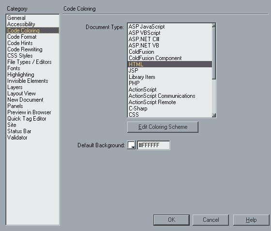The width and height of the screenshot is (271, 231).
Task: Select the Accessibility category
Action: tap(33, 24)
